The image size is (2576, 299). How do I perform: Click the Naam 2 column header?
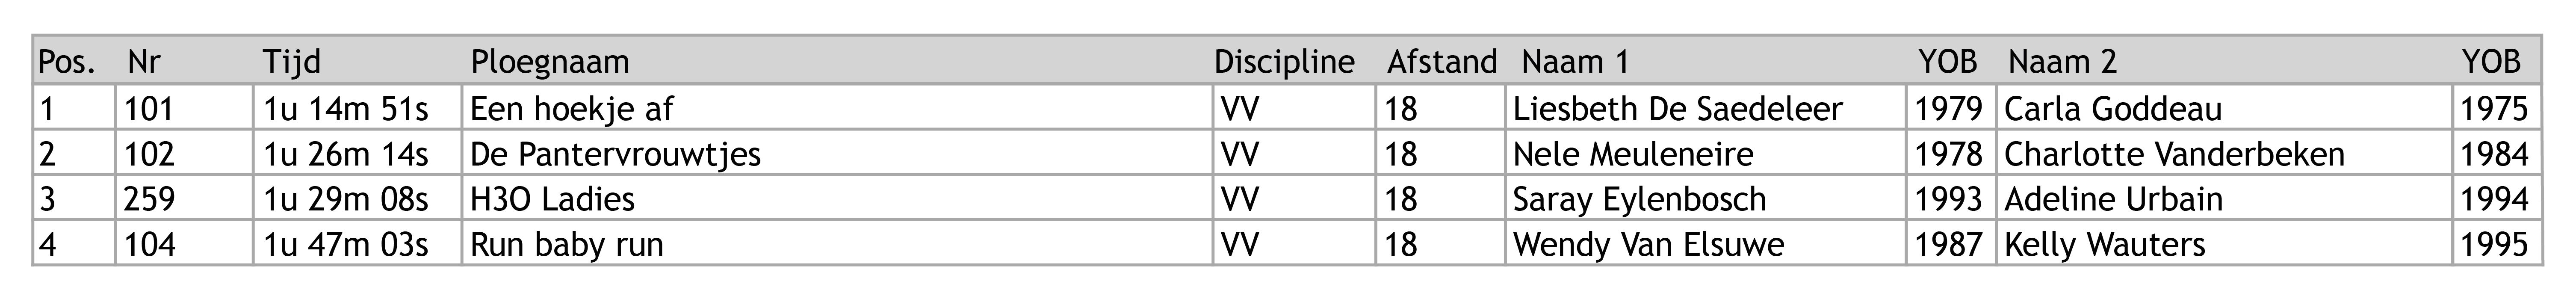[x=2062, y=62]
